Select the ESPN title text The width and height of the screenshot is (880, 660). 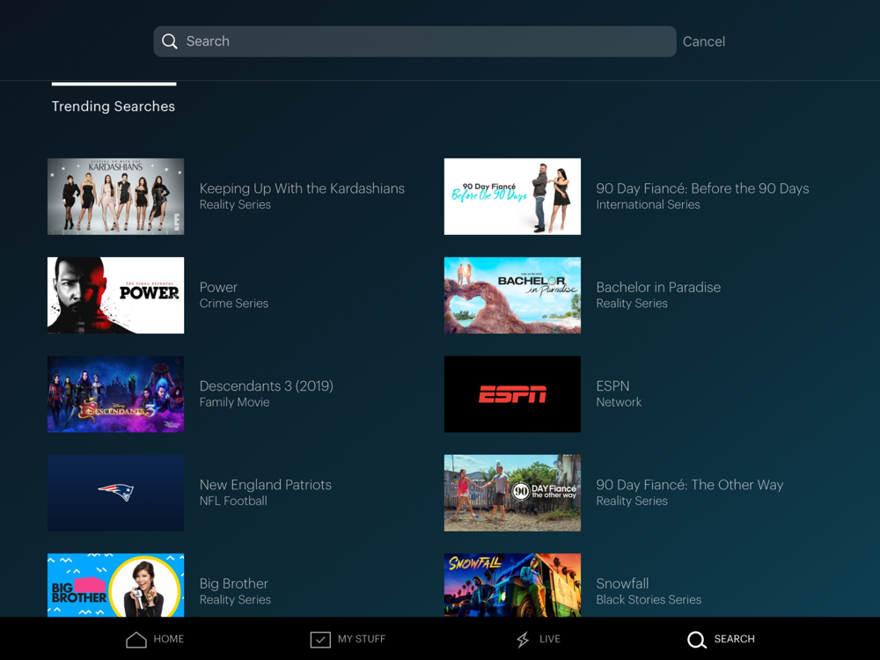[x=612, y=385]
